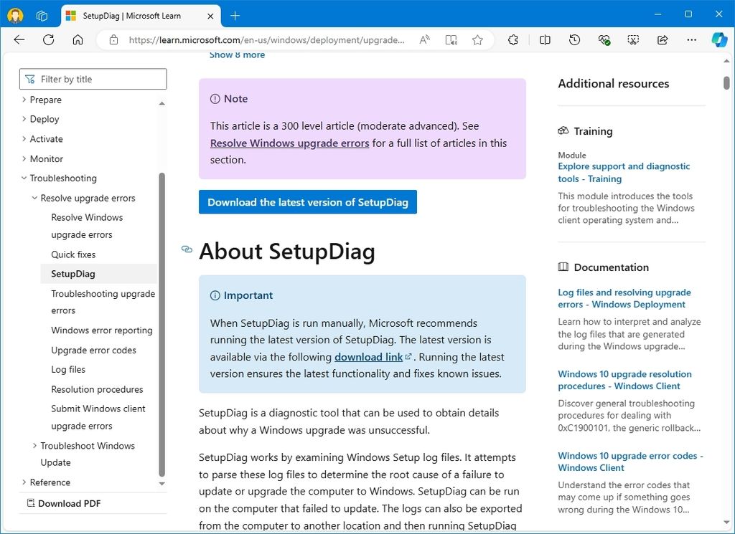Start Read aloud for this page

point(423,39)
